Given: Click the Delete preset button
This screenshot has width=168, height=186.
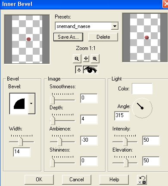Looking at the screenshot, I should (103, 37).
